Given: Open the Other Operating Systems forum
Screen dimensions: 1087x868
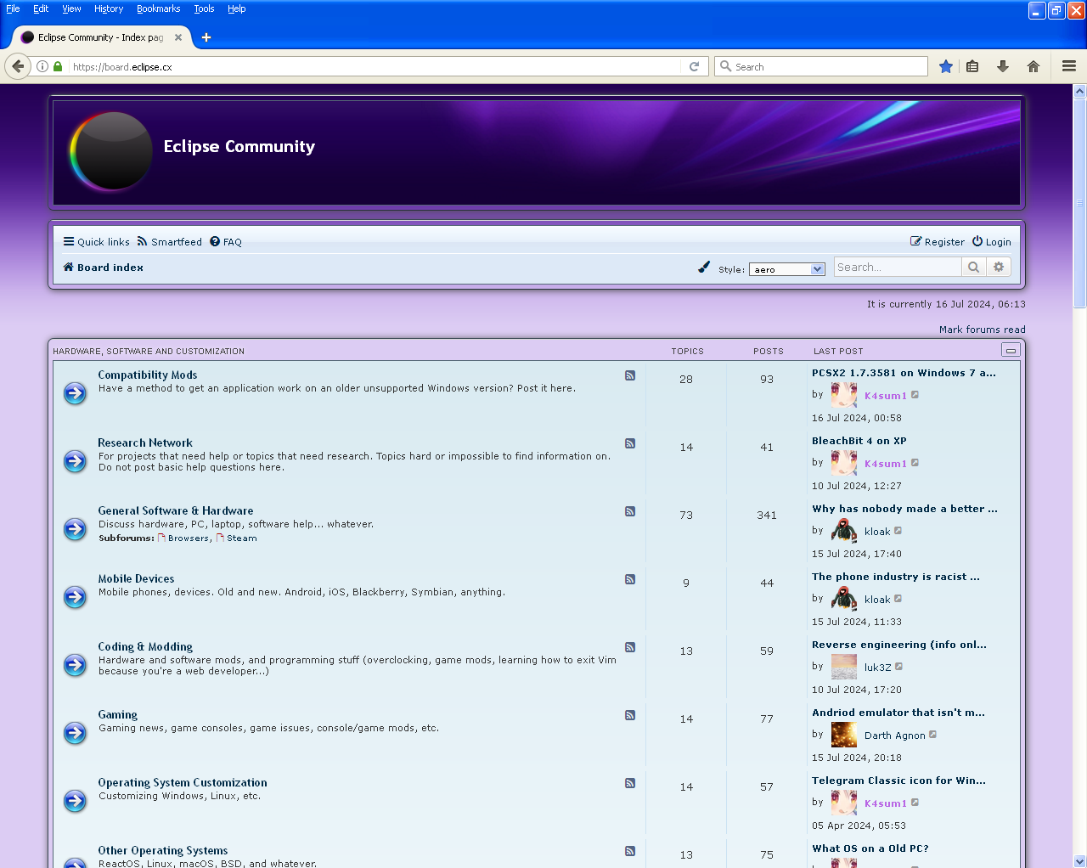Looking at the screenshot, I should click(x=163, y=850).
